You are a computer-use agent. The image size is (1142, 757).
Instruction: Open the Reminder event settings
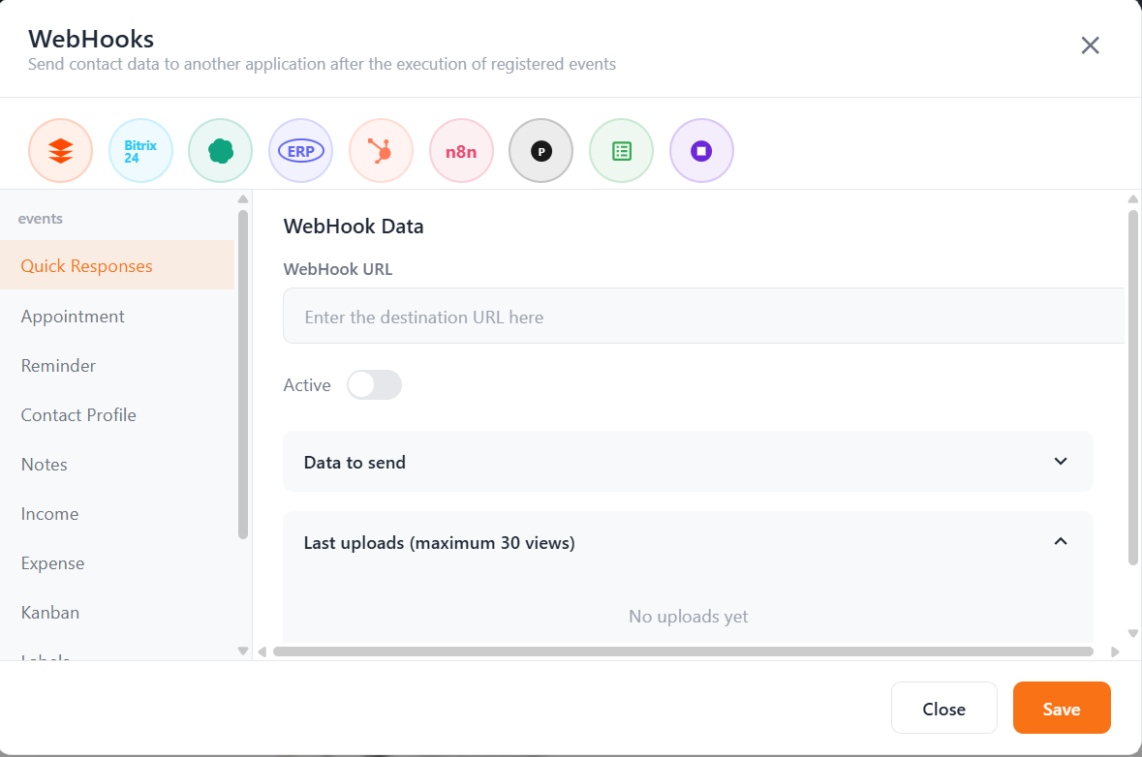[58, 365]
